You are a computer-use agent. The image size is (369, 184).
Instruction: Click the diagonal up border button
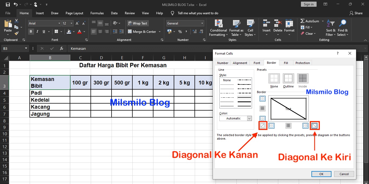[263, 125]
